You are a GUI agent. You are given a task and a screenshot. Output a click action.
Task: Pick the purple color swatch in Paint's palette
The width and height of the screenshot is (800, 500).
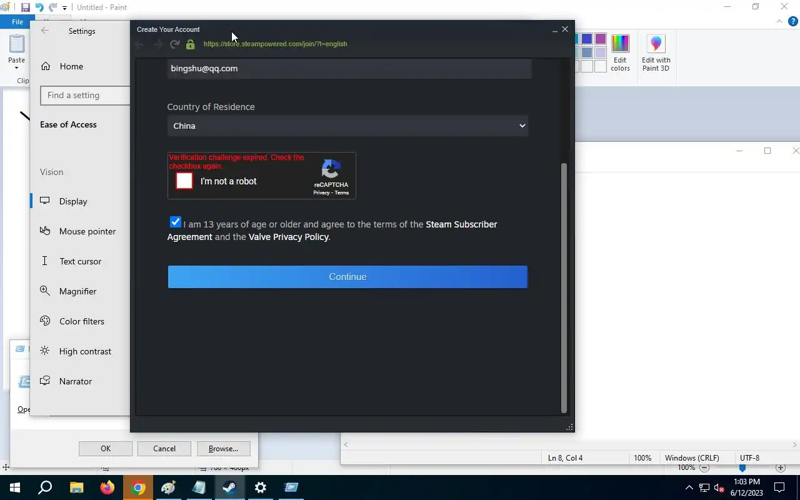(601, 39)
